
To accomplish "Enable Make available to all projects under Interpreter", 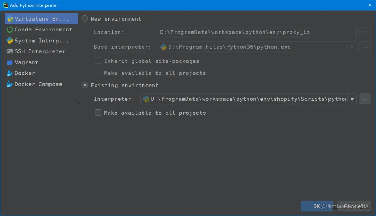I will coord(98,113).
